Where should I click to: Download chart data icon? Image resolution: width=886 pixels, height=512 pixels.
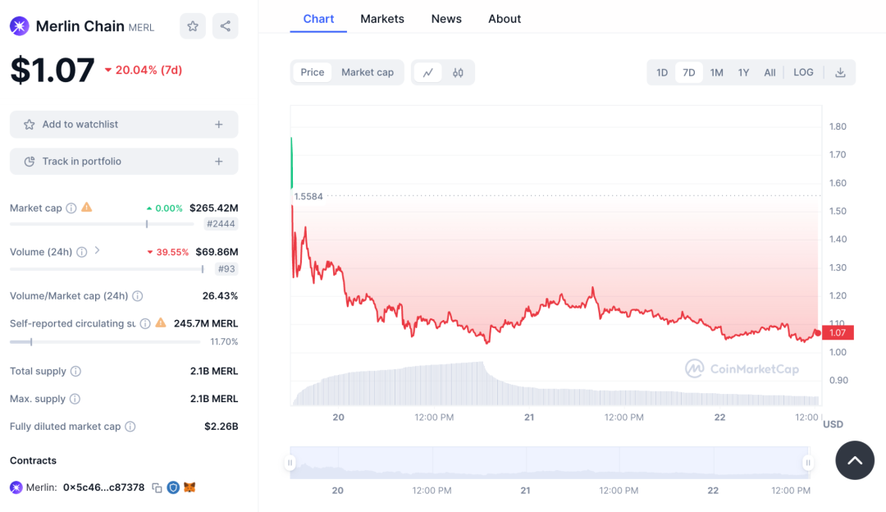pos(840,72)
